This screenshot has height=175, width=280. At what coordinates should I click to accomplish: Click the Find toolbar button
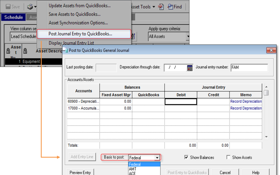click(175, 7)
